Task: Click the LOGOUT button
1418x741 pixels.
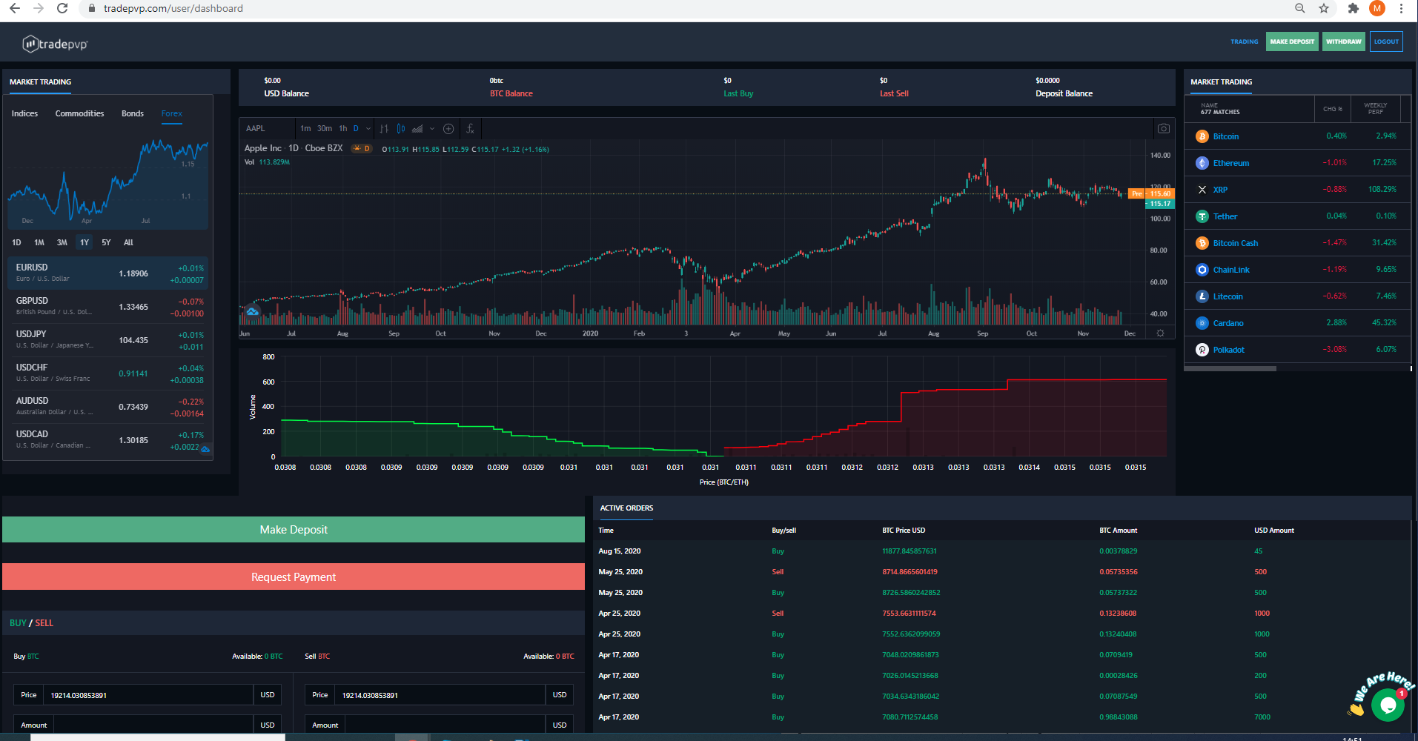Action: pyautogui.click(x=1386, y=41)
